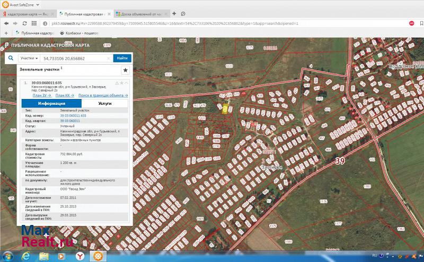
Task: Open the Участки search type dropdown
Action: coord(29,58)
